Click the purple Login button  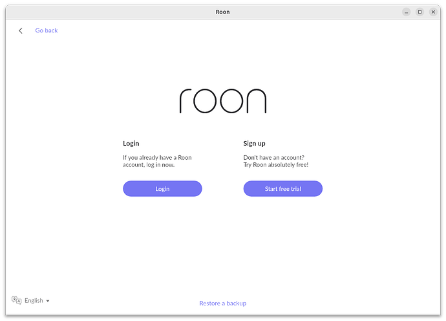[162, 188]
